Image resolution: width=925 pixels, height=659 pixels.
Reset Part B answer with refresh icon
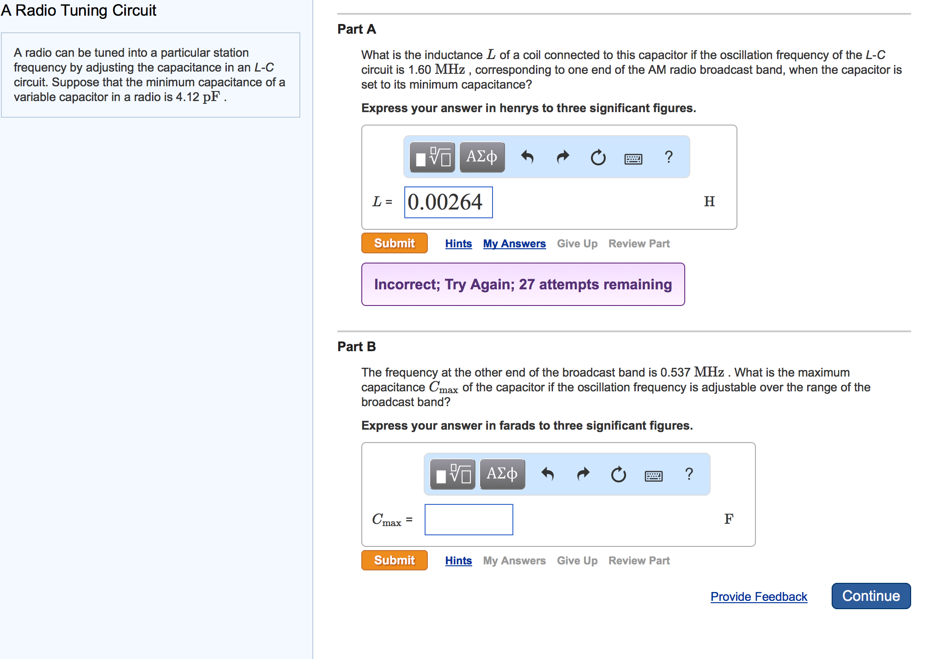618,474
